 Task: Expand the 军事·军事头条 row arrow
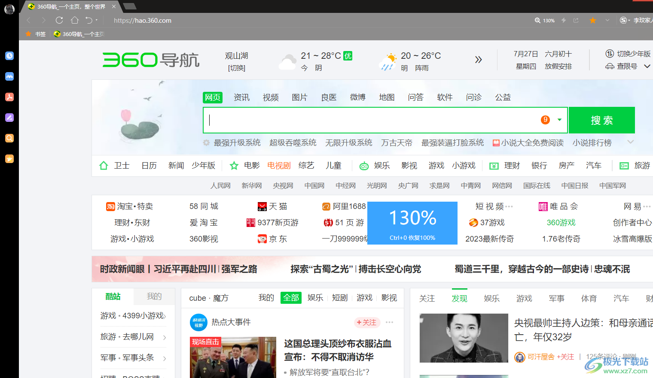point(165,358)
